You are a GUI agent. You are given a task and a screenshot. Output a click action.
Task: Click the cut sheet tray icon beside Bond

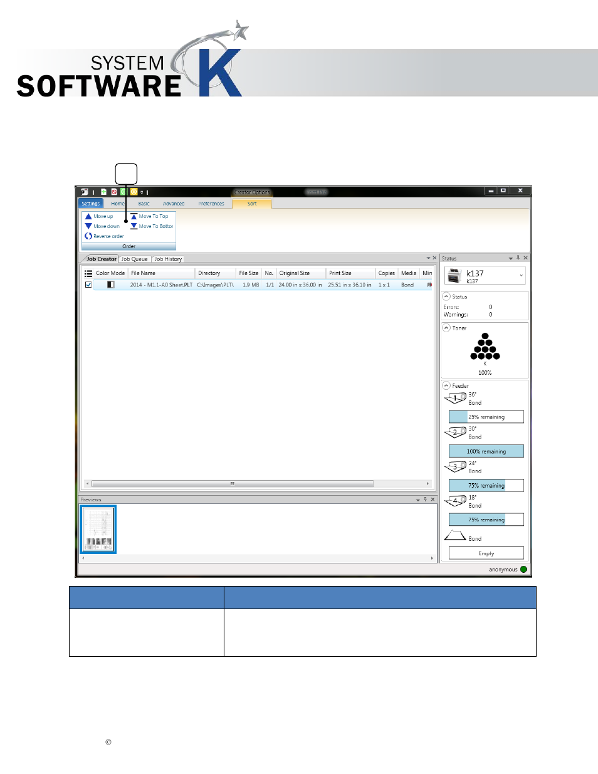455,536
